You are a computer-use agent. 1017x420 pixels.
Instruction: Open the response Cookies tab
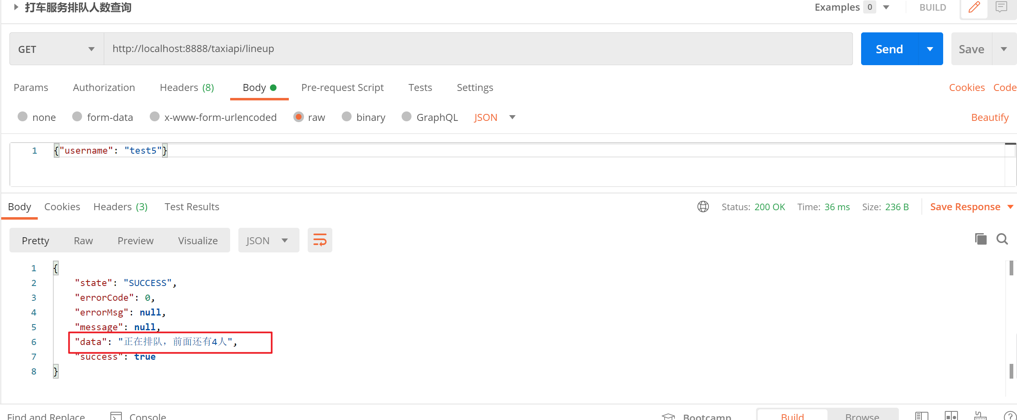pyautogui.click(x=62, y=207)
